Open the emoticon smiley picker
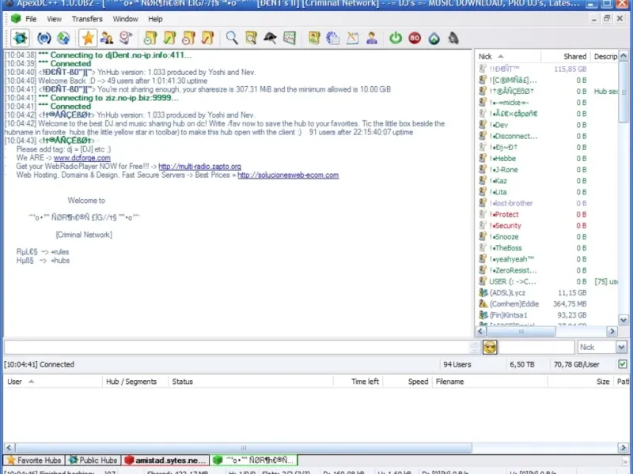Viewport: 633px width, 474px height. 490,347
